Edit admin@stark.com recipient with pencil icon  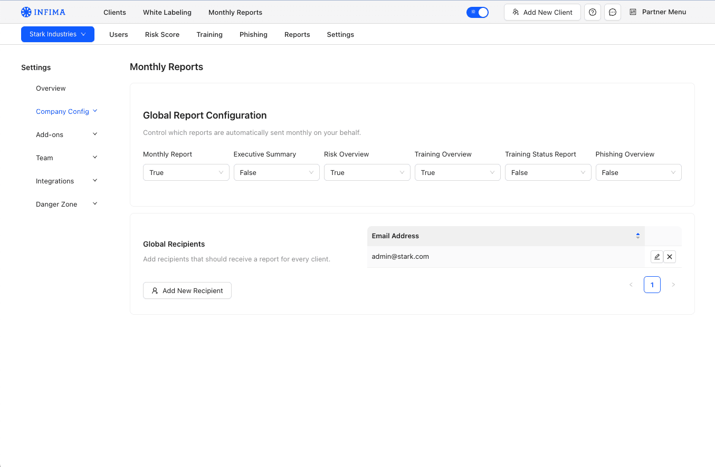coord(656,257)
